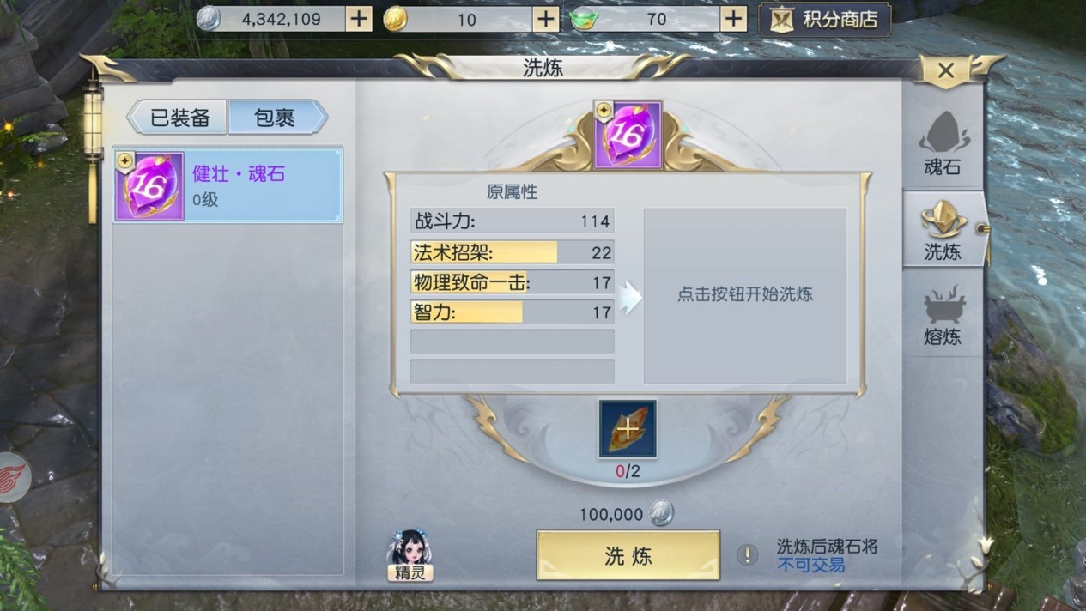Select 健壮·魂石 in the item list
This screenshot has width=1086, height=611.
(228, 185)
